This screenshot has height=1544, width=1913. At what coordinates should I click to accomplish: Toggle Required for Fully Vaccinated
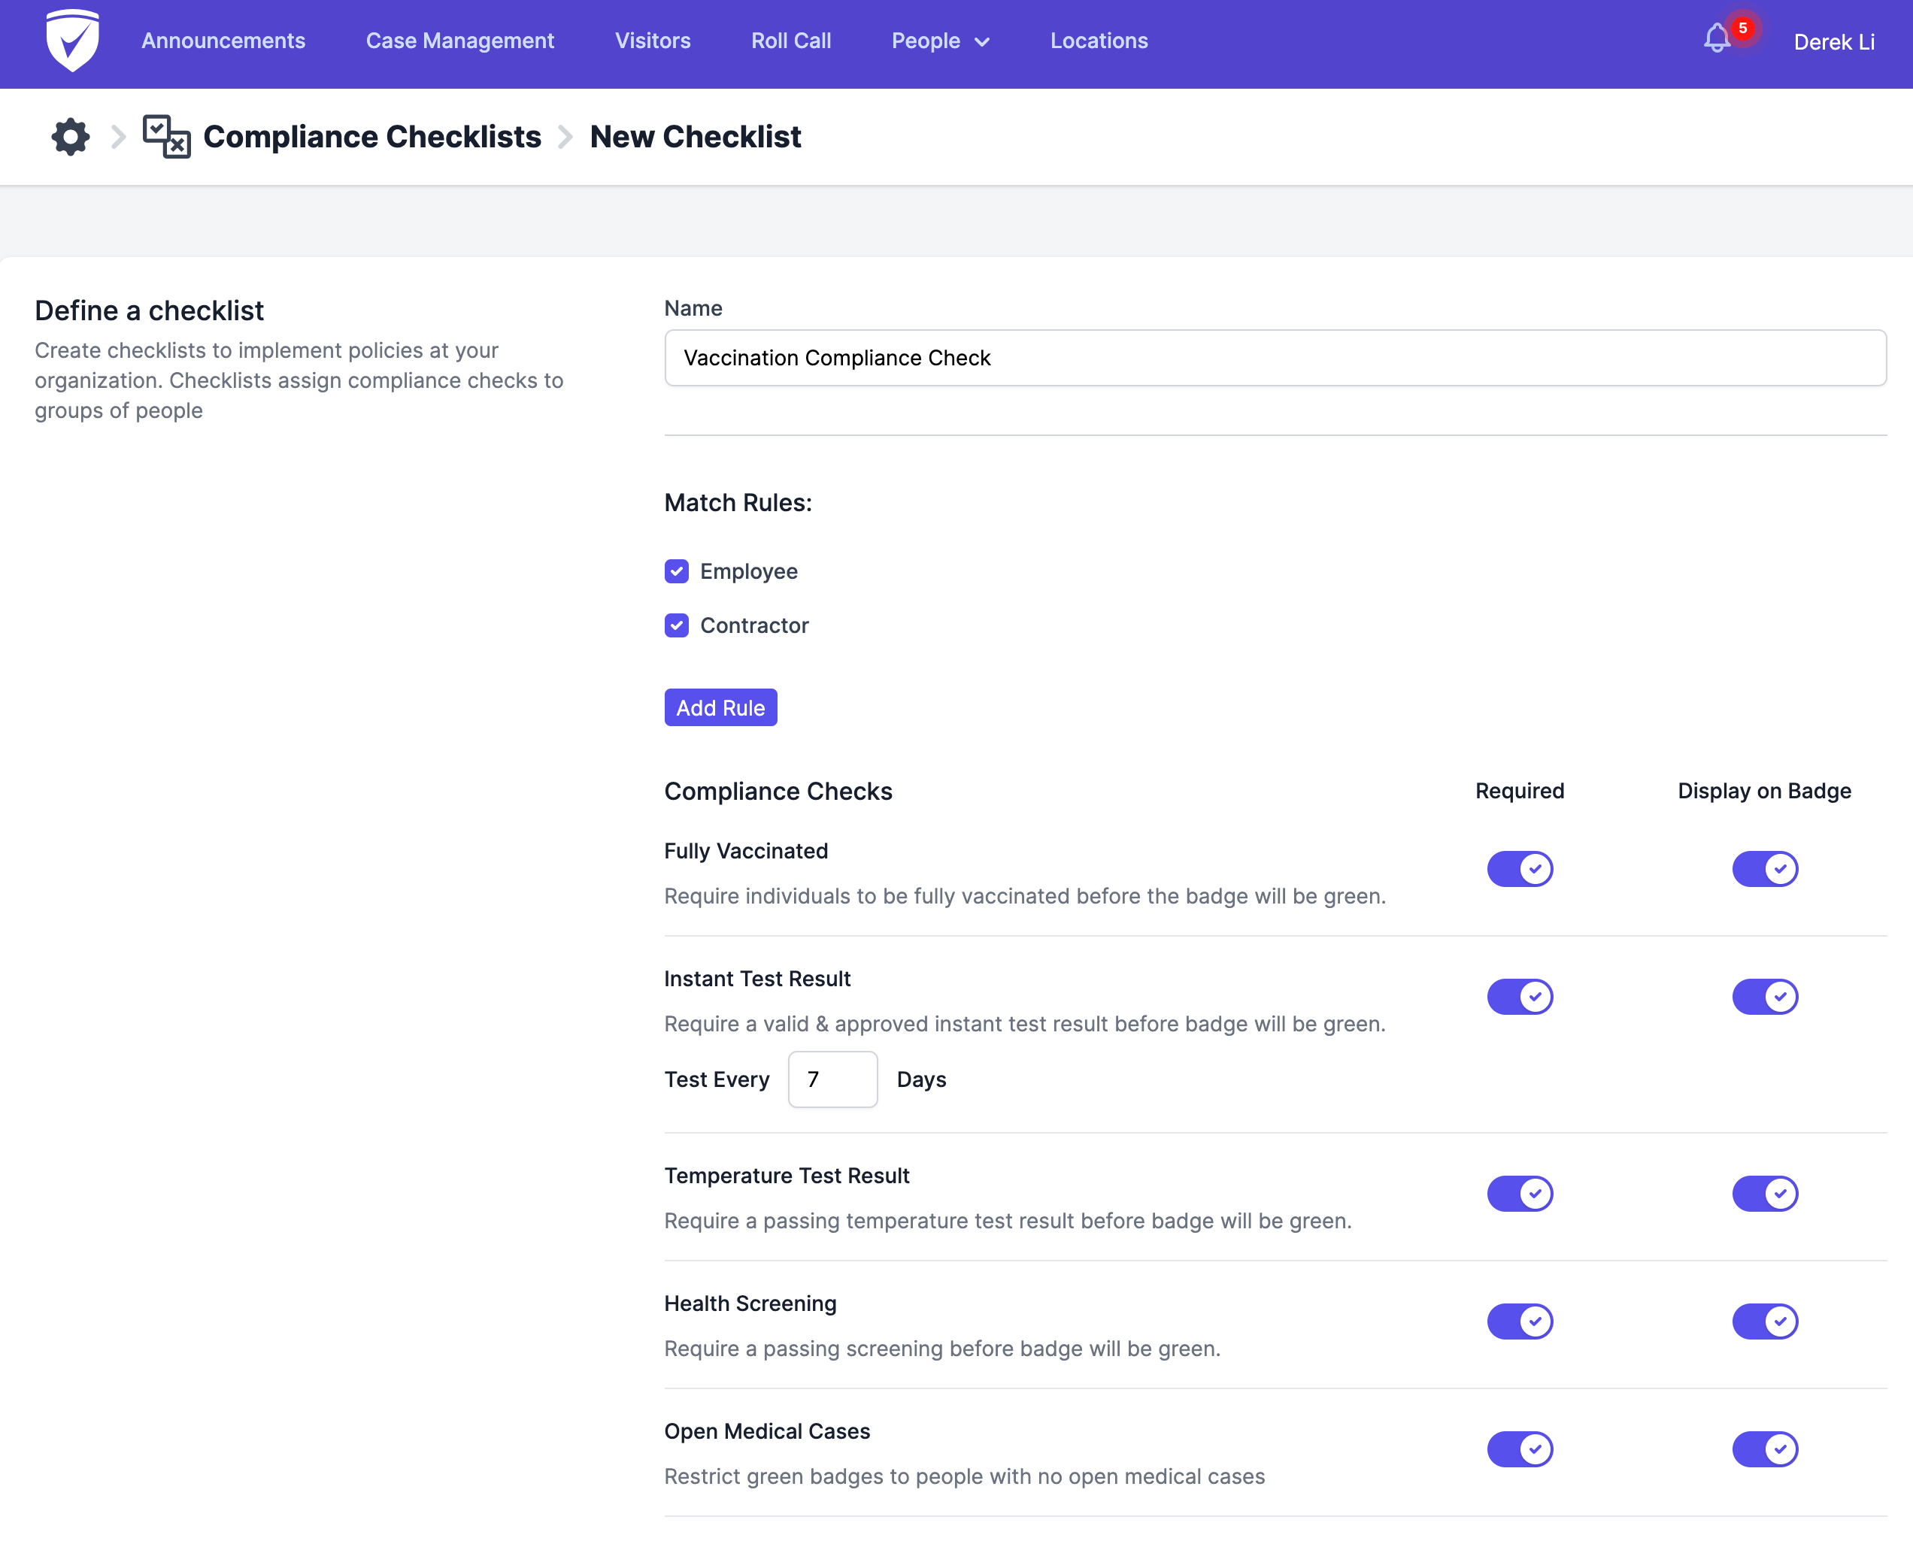tap(1519, 869)
